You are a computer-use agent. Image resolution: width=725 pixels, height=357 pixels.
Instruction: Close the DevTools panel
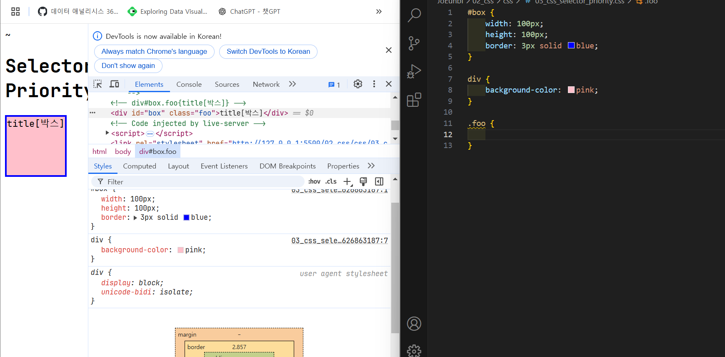tap(389, 84)
